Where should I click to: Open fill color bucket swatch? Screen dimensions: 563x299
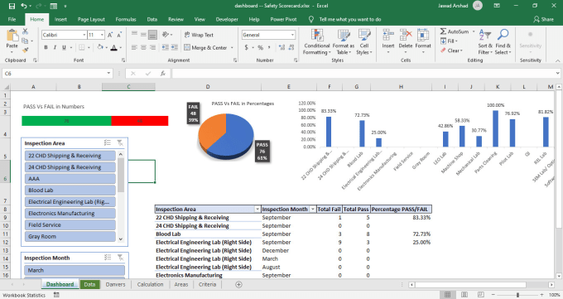click(100, 47)
